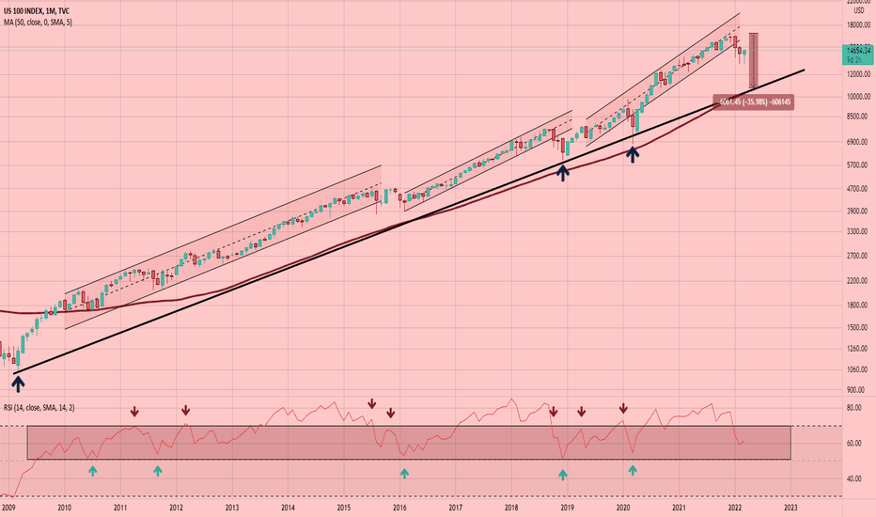Click the 18000.00 price axis label

pos(859,25)
